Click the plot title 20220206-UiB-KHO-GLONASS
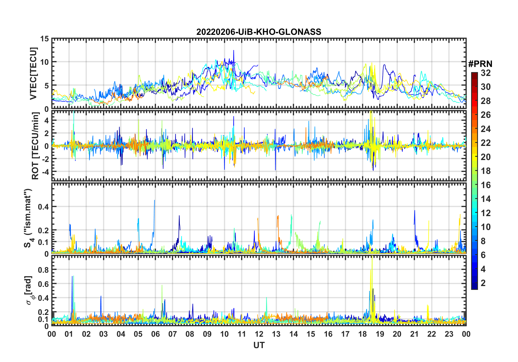The height and width of the screenshot is (362, 518). 259,32
